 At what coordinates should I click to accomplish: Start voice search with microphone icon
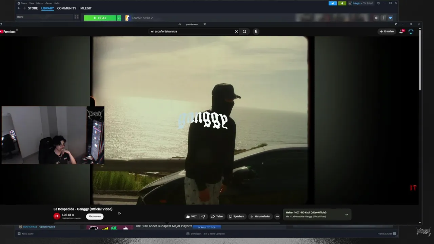(256, 32)
